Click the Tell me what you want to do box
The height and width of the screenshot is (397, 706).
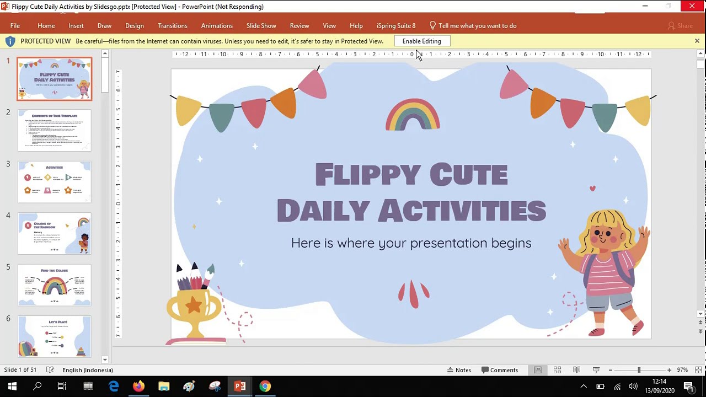tap(473, 26)
